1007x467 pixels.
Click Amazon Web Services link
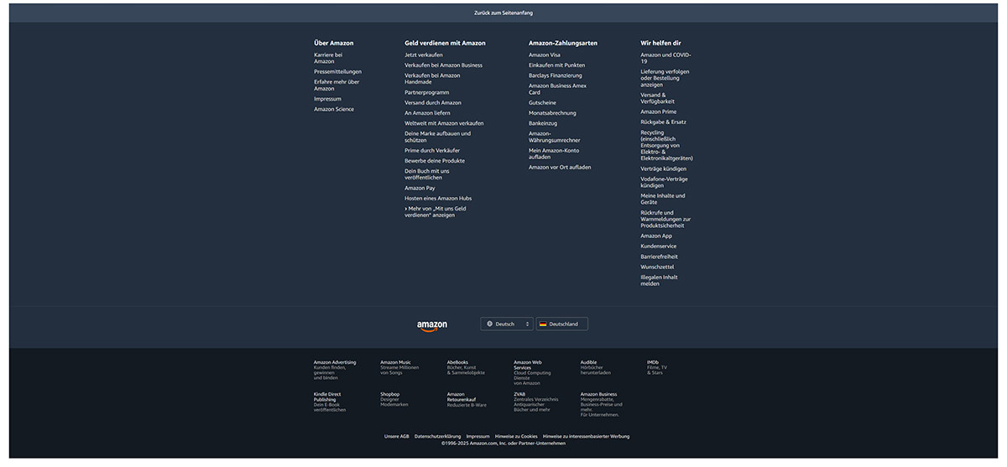tap(533, 372)
